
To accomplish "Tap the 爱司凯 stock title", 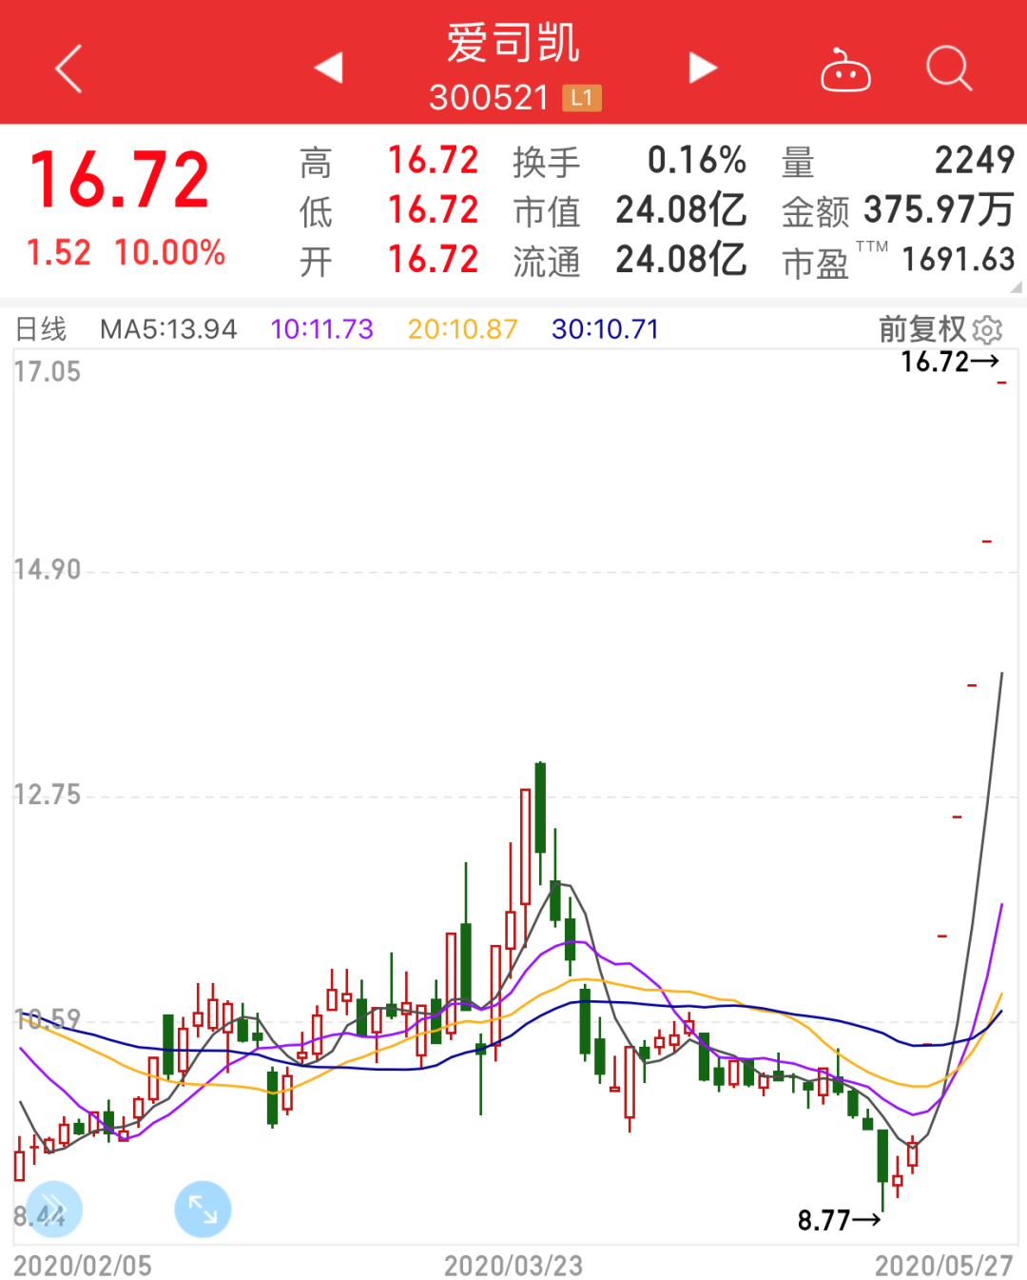I will [513, 44].
